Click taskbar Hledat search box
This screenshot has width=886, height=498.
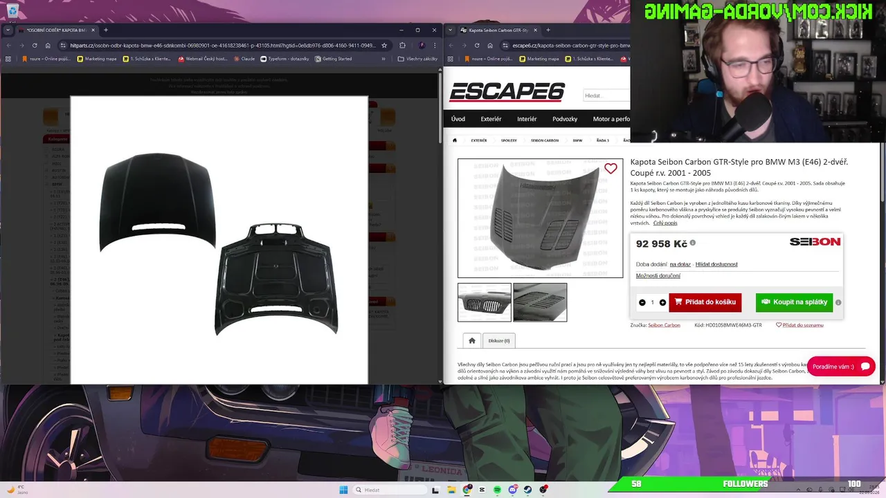(x=389, y=490)
